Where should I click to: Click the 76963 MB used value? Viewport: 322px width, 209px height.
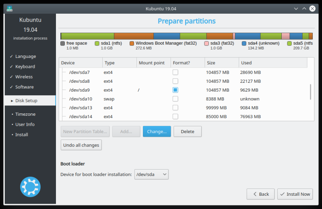[x=250, y=116]
